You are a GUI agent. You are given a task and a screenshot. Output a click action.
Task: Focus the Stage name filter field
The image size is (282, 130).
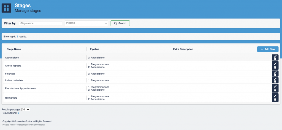tap(40, 23)
